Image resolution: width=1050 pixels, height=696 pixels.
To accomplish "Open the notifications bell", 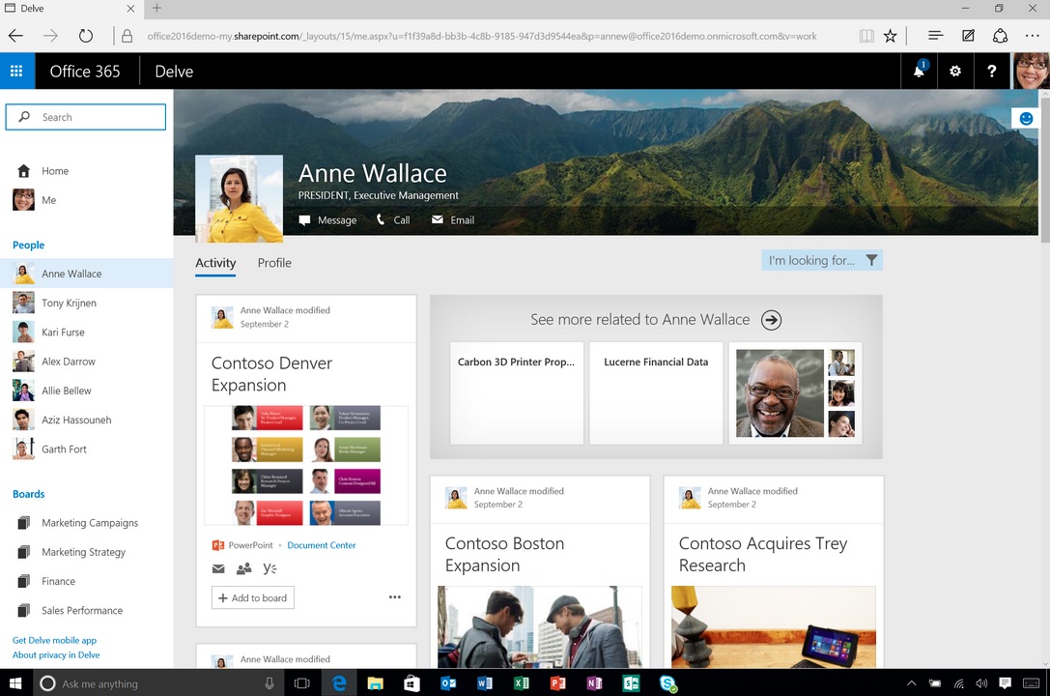I will 919,71.
